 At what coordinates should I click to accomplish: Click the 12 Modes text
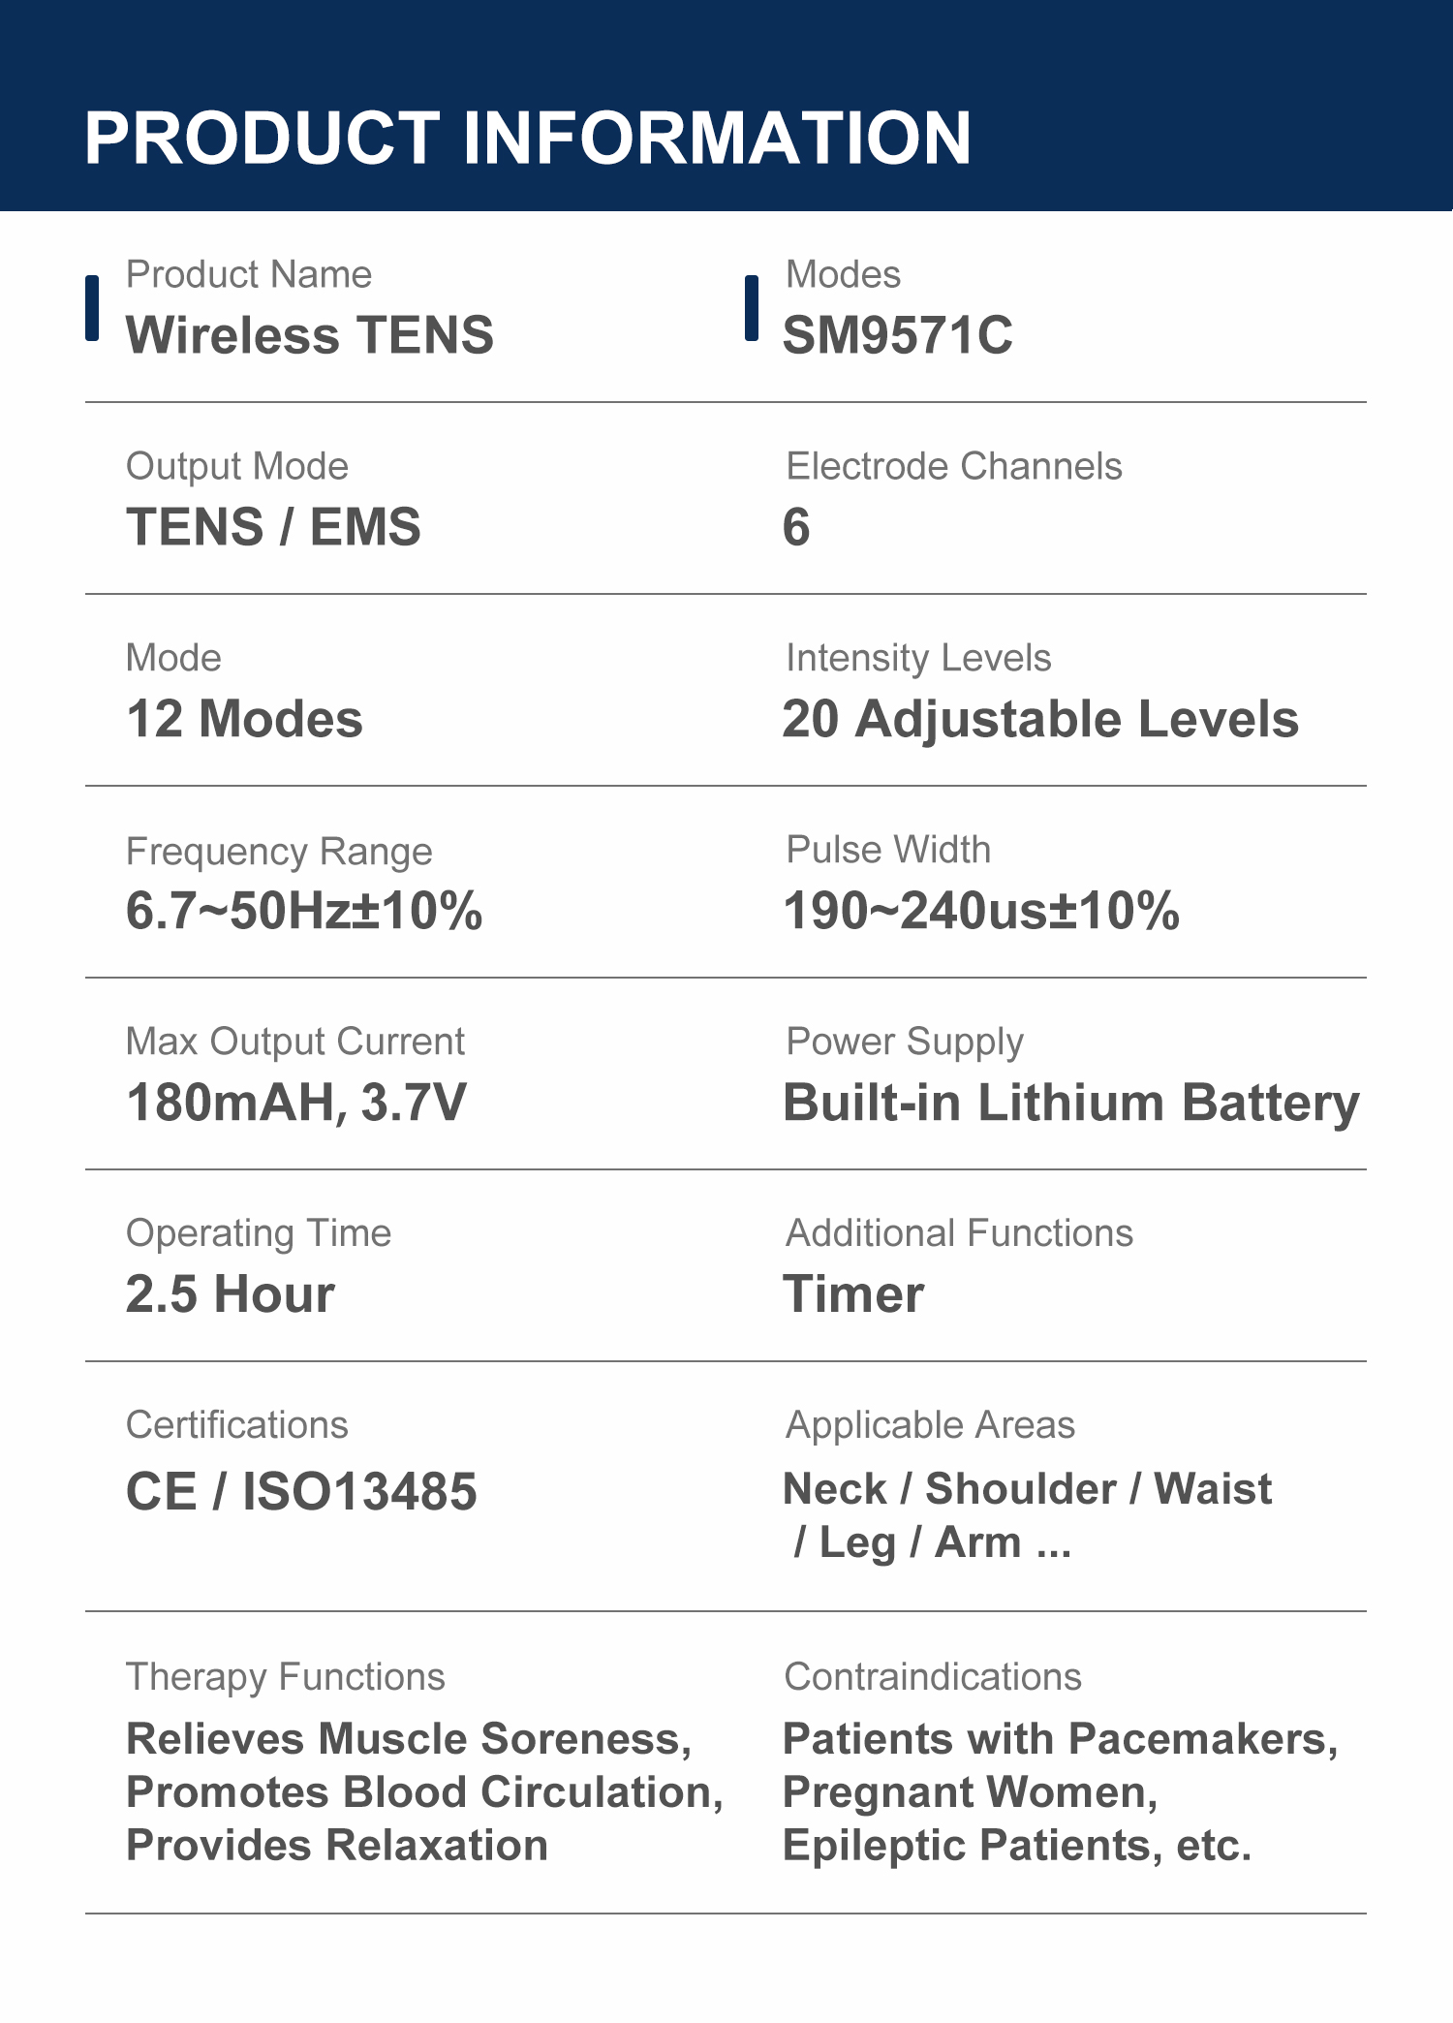click(245, 719)
